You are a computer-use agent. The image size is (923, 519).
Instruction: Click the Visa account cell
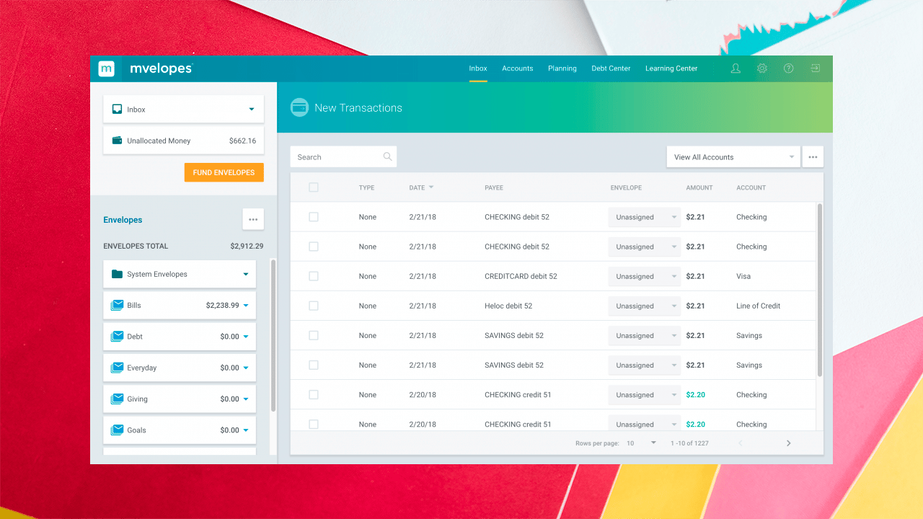pyautogui.click(x=743, y=276)
